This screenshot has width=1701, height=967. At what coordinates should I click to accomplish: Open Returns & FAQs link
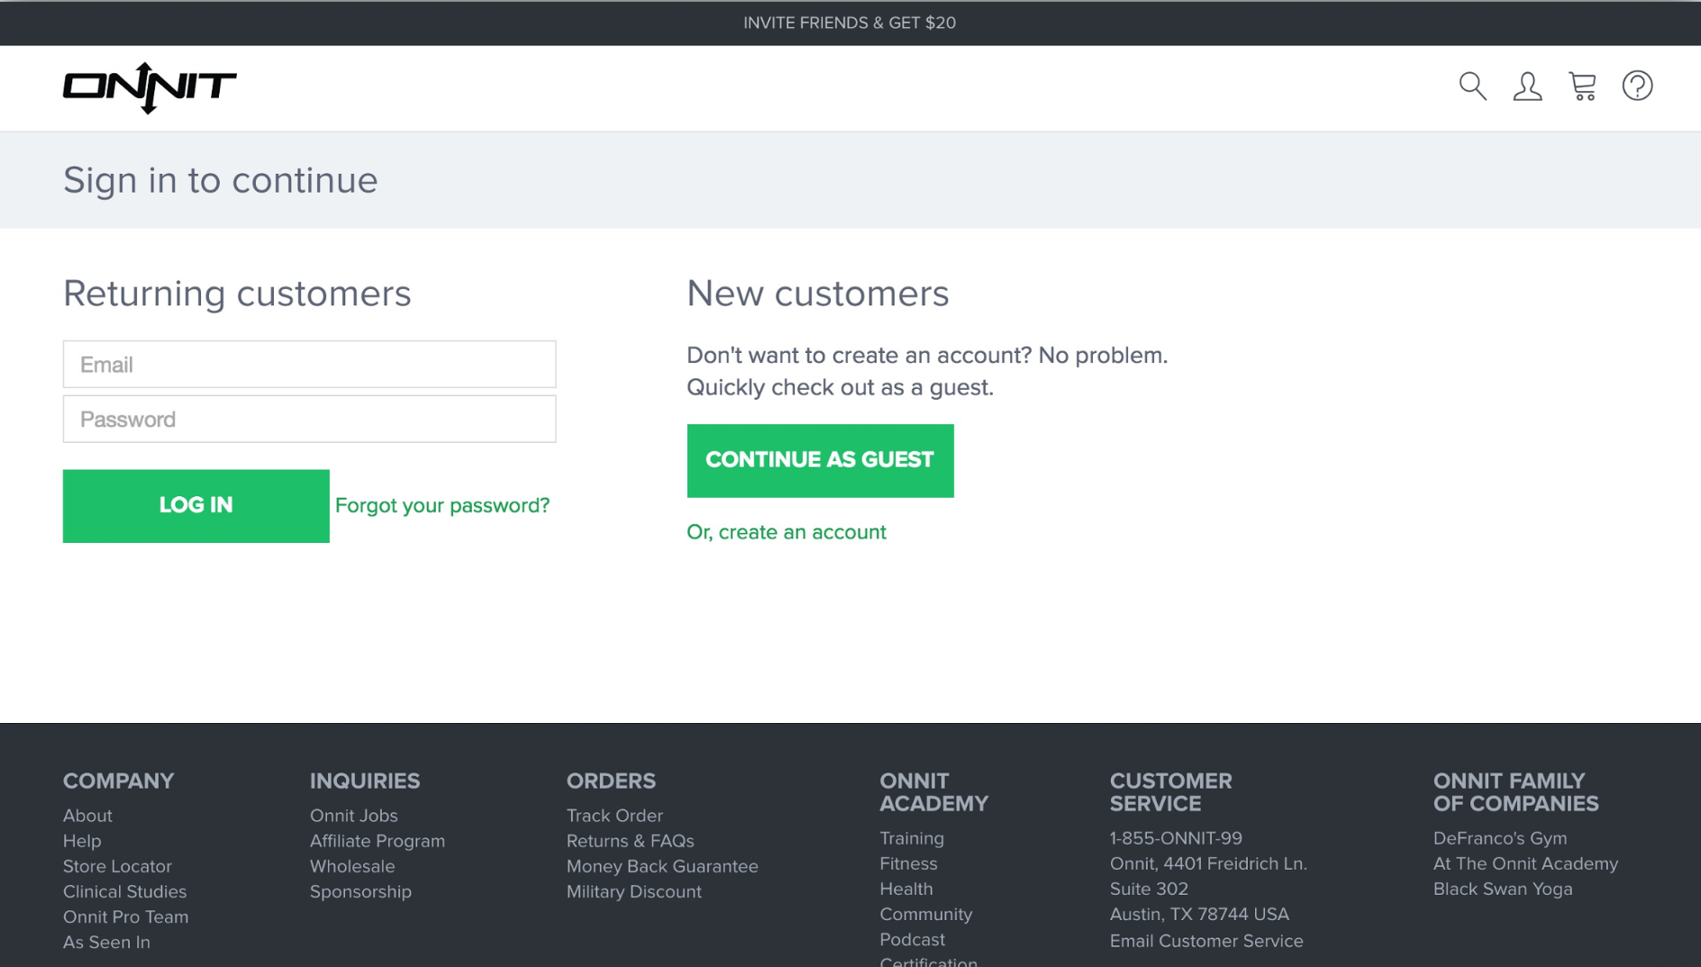[631, 841]
